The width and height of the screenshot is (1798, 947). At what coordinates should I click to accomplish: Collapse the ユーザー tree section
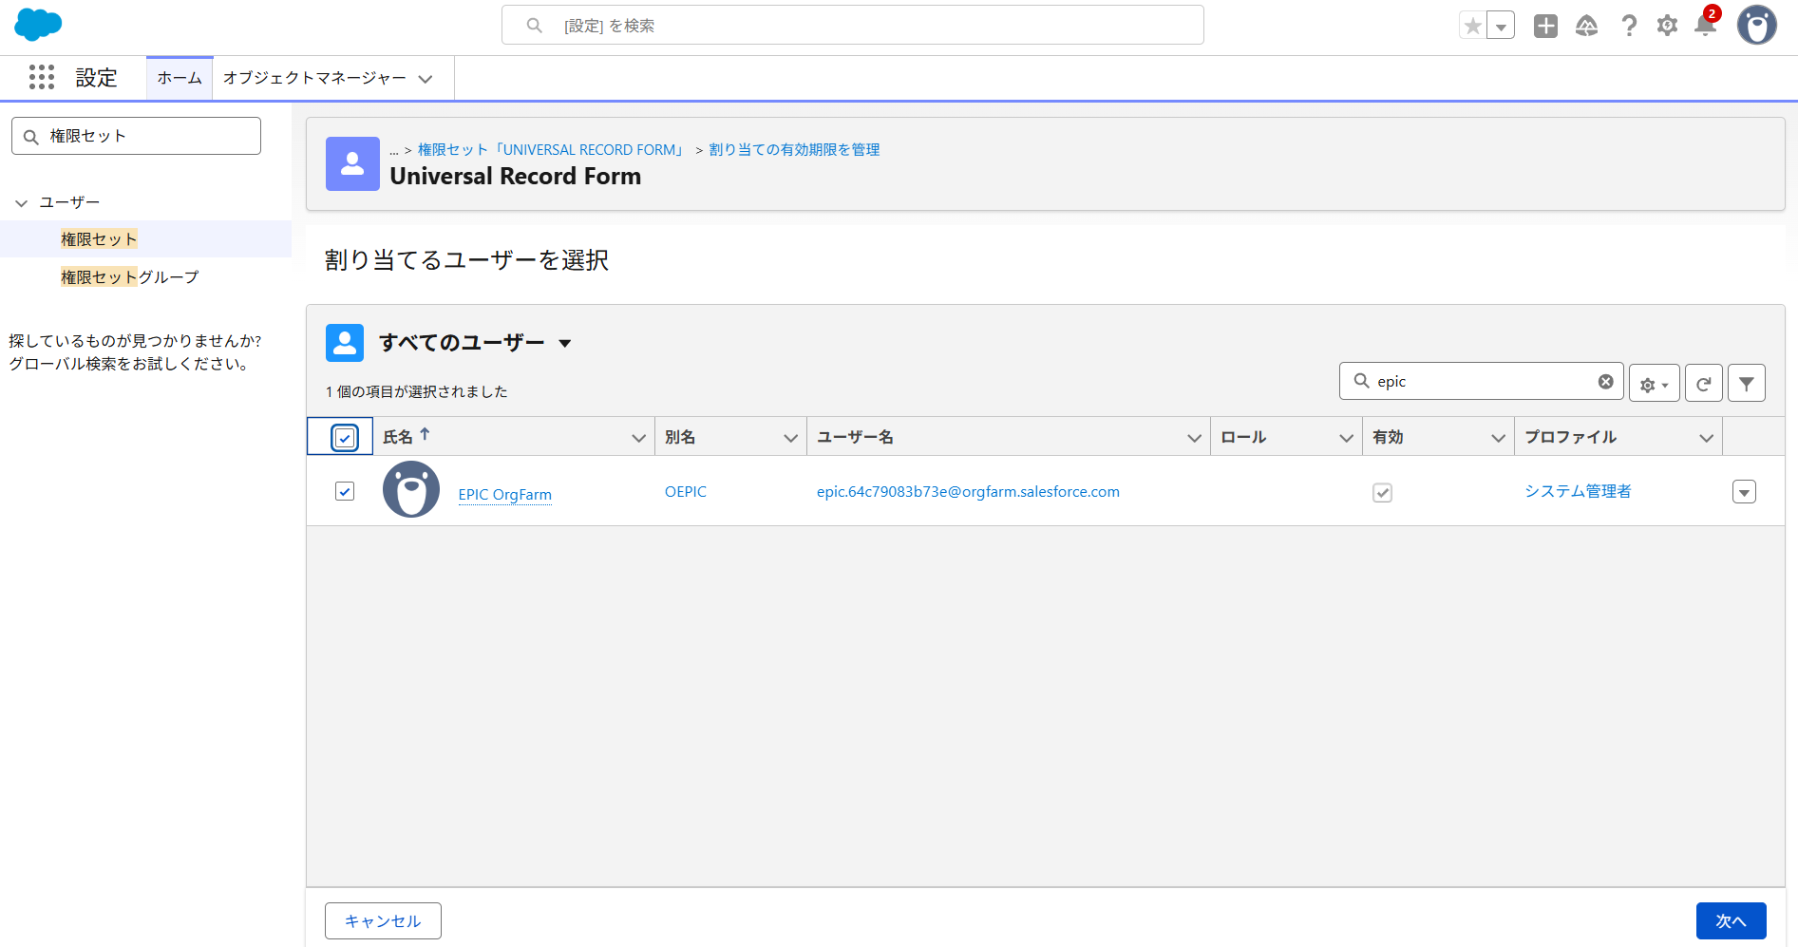coord(22,203)
